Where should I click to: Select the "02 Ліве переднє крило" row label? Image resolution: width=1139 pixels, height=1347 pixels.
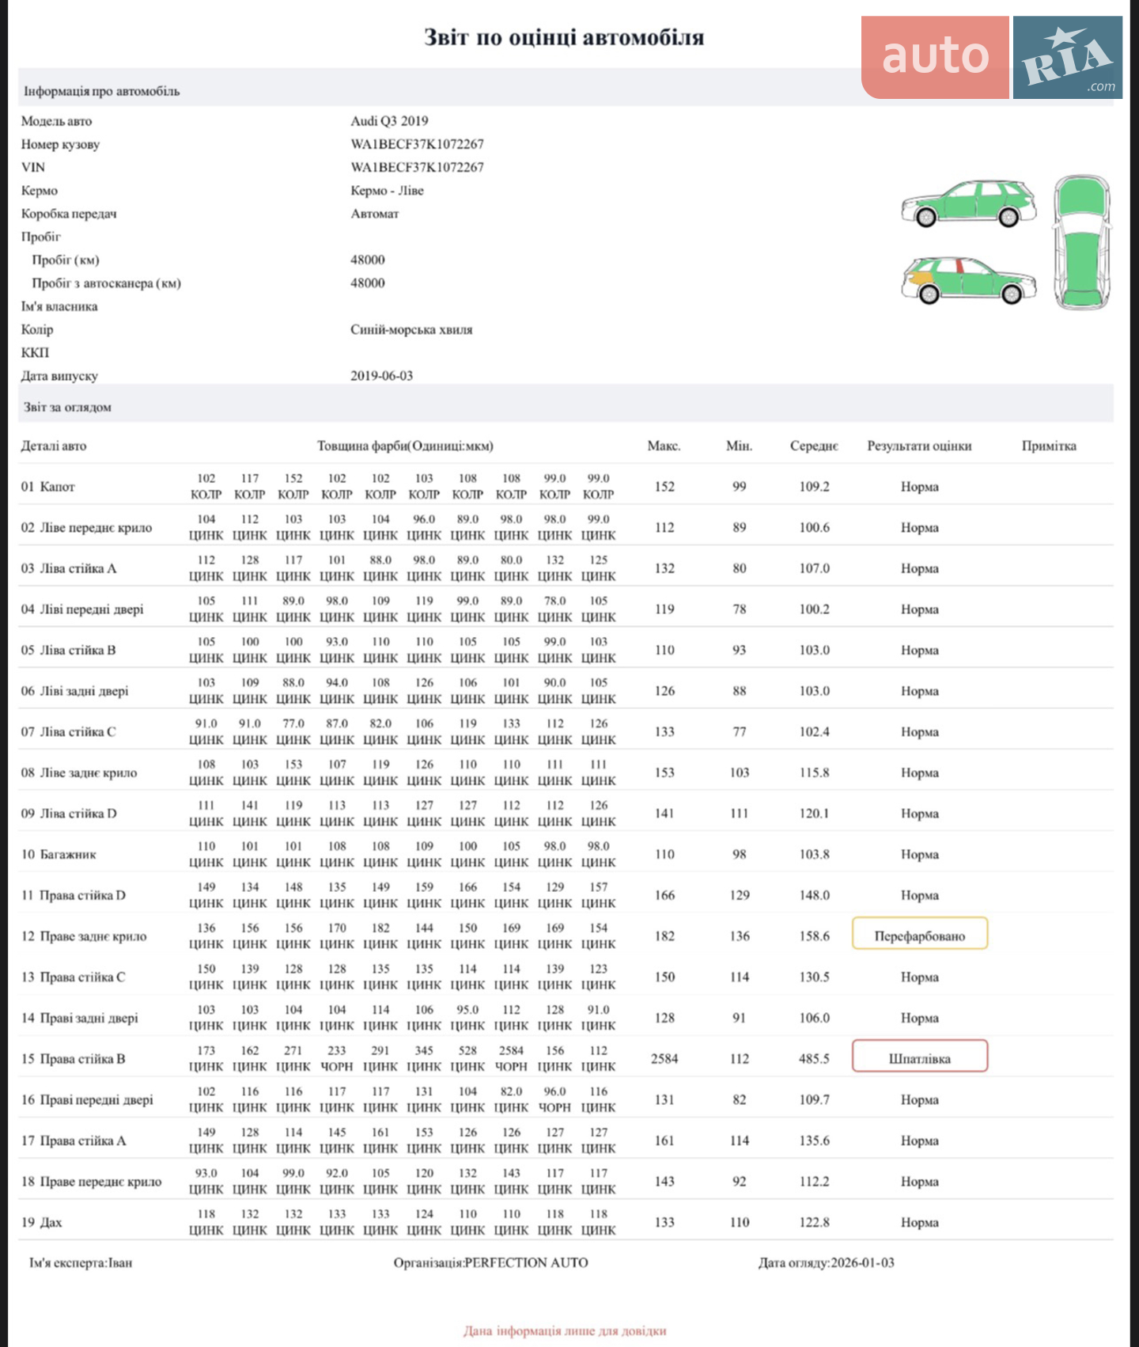(86, 528)
